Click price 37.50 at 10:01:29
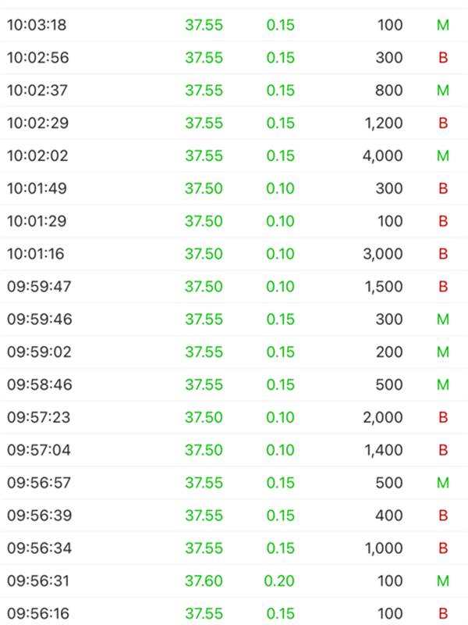Image resolution: width=468 pixels, height=625 pixels. click(x=204, y=221)
